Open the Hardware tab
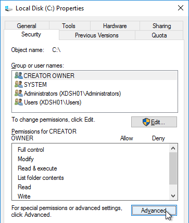This screenshot has height=223, width=189. pyautogui.click(x=115, y=26)
